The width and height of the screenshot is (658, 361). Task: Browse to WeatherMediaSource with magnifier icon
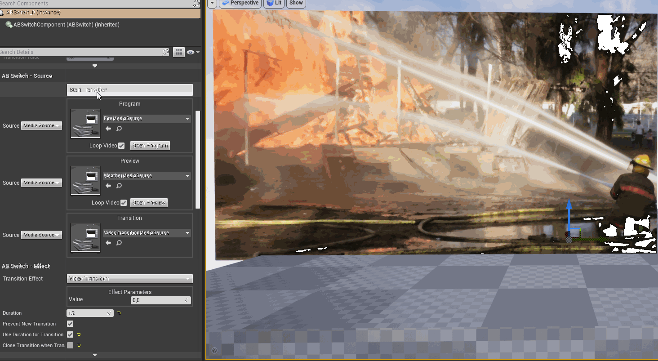pyautogui.click(x=119, y=186)
